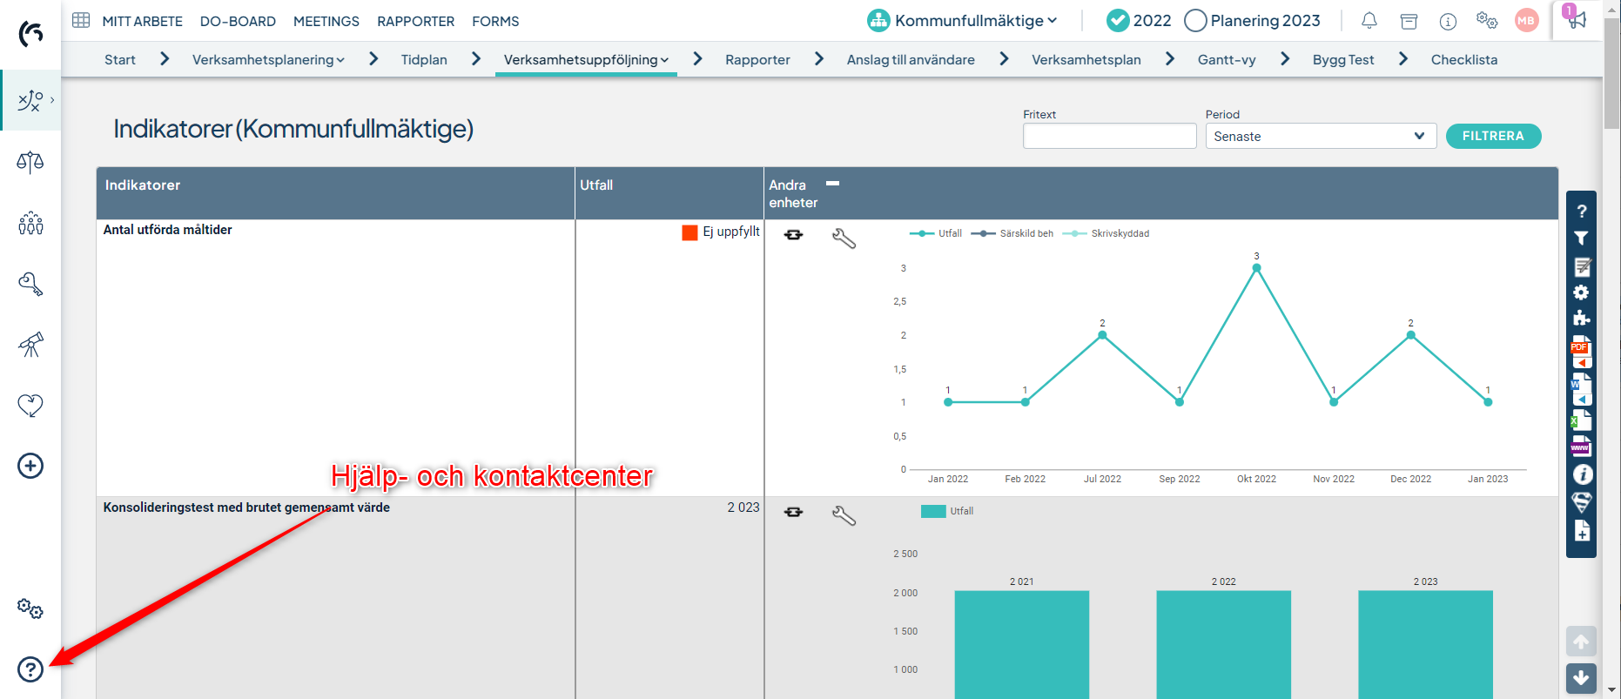Open FORMS menu
Image resolution: width=1621 pixels, height=699 pixels.
[495, 21]
